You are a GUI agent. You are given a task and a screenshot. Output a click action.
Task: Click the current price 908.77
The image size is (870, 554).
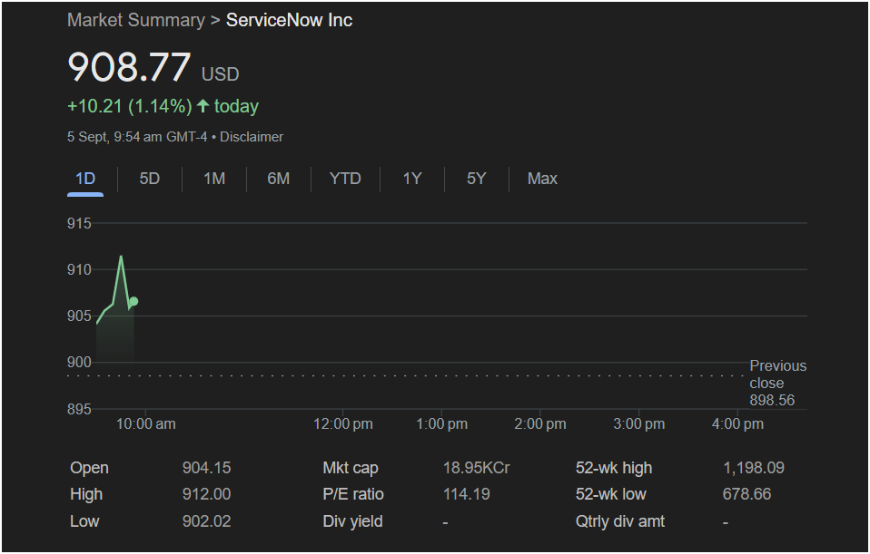pyautogui.click(x=129, y=67)
